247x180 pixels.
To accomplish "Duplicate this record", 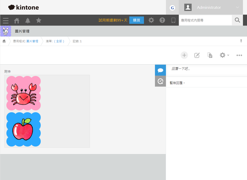I will (x=210, y=55).
